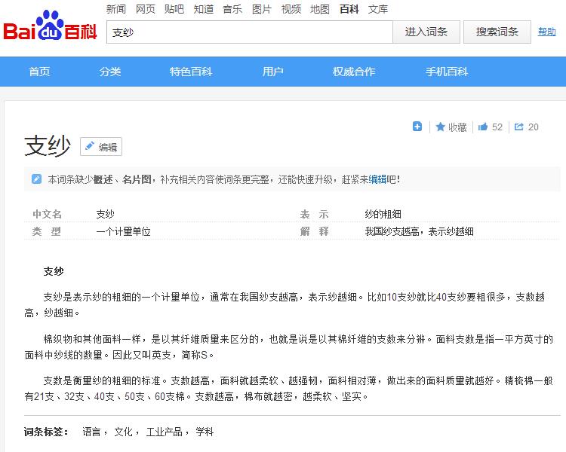This screenshot has width=566, height=452.
Task: Go to 权威合作 in navigation bar
Action: 354,72
